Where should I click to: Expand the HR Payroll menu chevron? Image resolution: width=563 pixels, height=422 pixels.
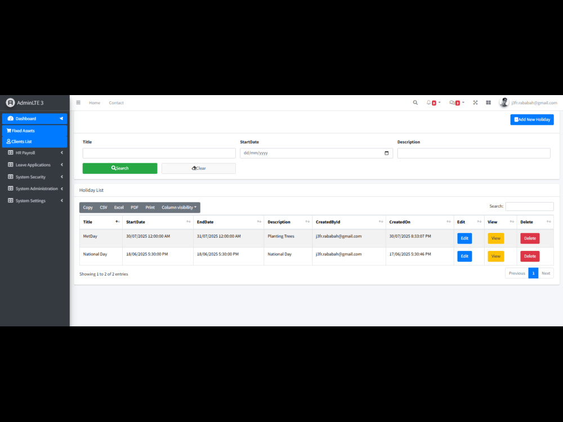tap(62, 152)
